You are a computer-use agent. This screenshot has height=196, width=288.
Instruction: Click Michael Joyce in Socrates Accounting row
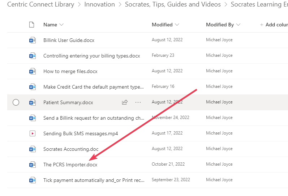coord(219,149)
